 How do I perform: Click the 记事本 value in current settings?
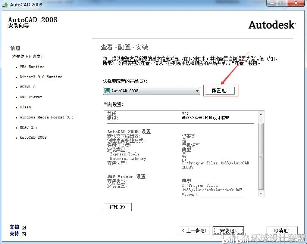188,136
